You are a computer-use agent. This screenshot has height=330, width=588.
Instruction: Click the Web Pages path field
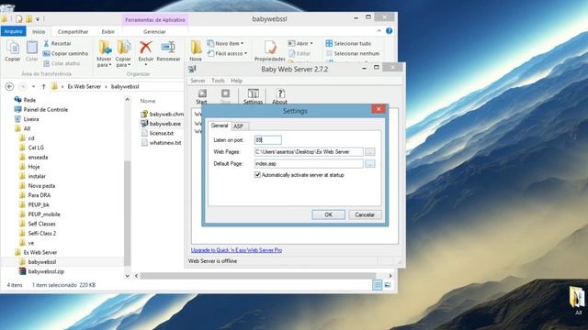309,152
